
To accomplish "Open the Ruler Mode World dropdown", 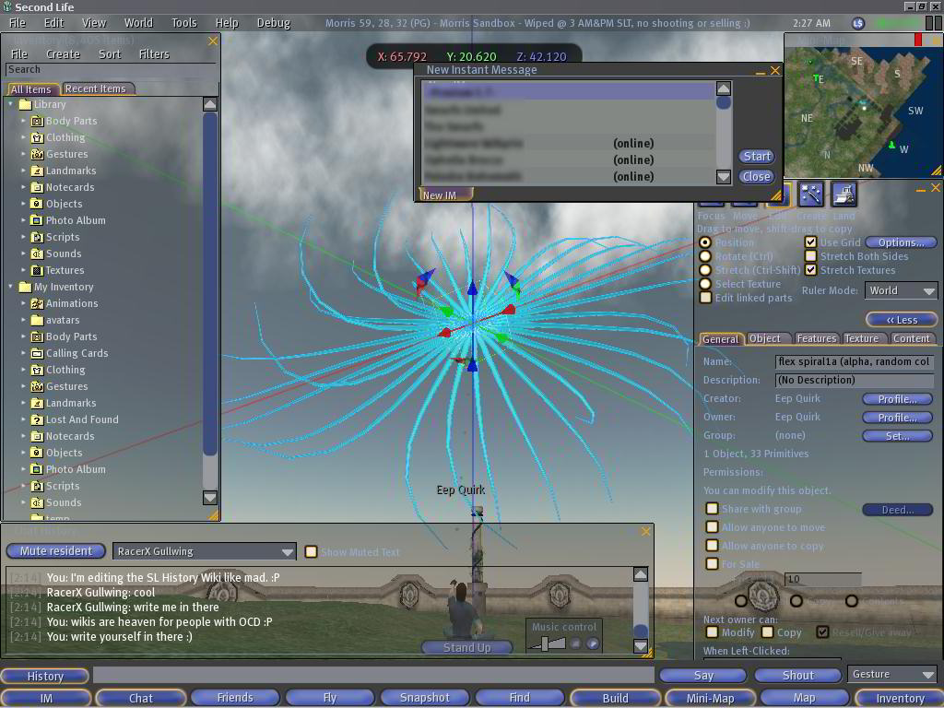I will point(901,290).
